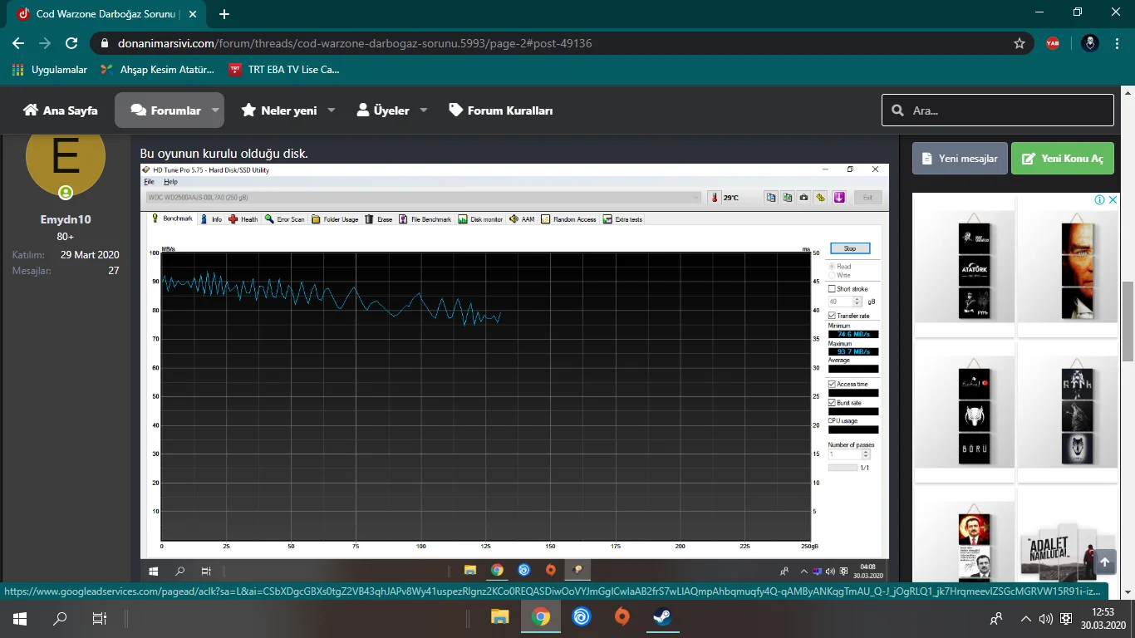Open the Ana Sayfa menu item
This screenshot has width=1135, height=638.
pyautogui.click(x=61, y=110)
